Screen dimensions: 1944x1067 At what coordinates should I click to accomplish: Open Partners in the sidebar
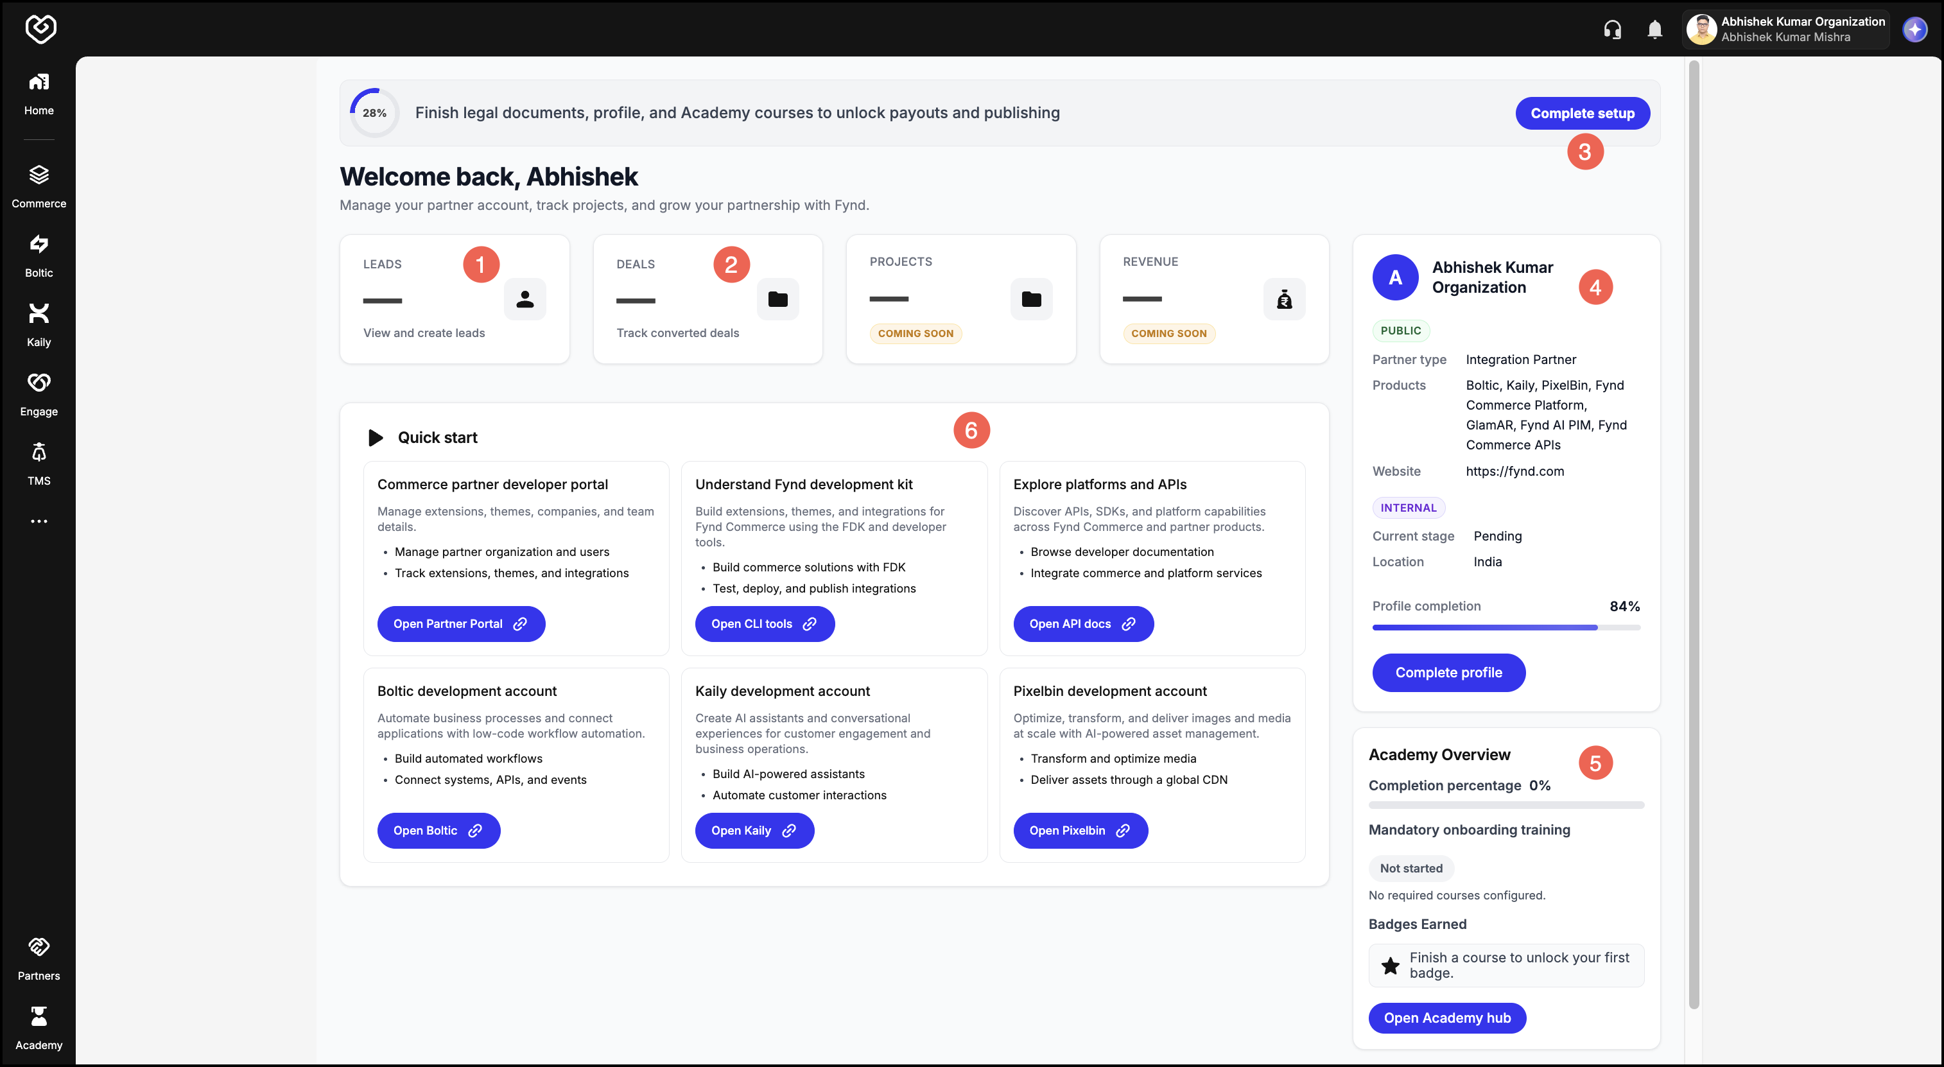pyautogui.click(x=39, y=960)
